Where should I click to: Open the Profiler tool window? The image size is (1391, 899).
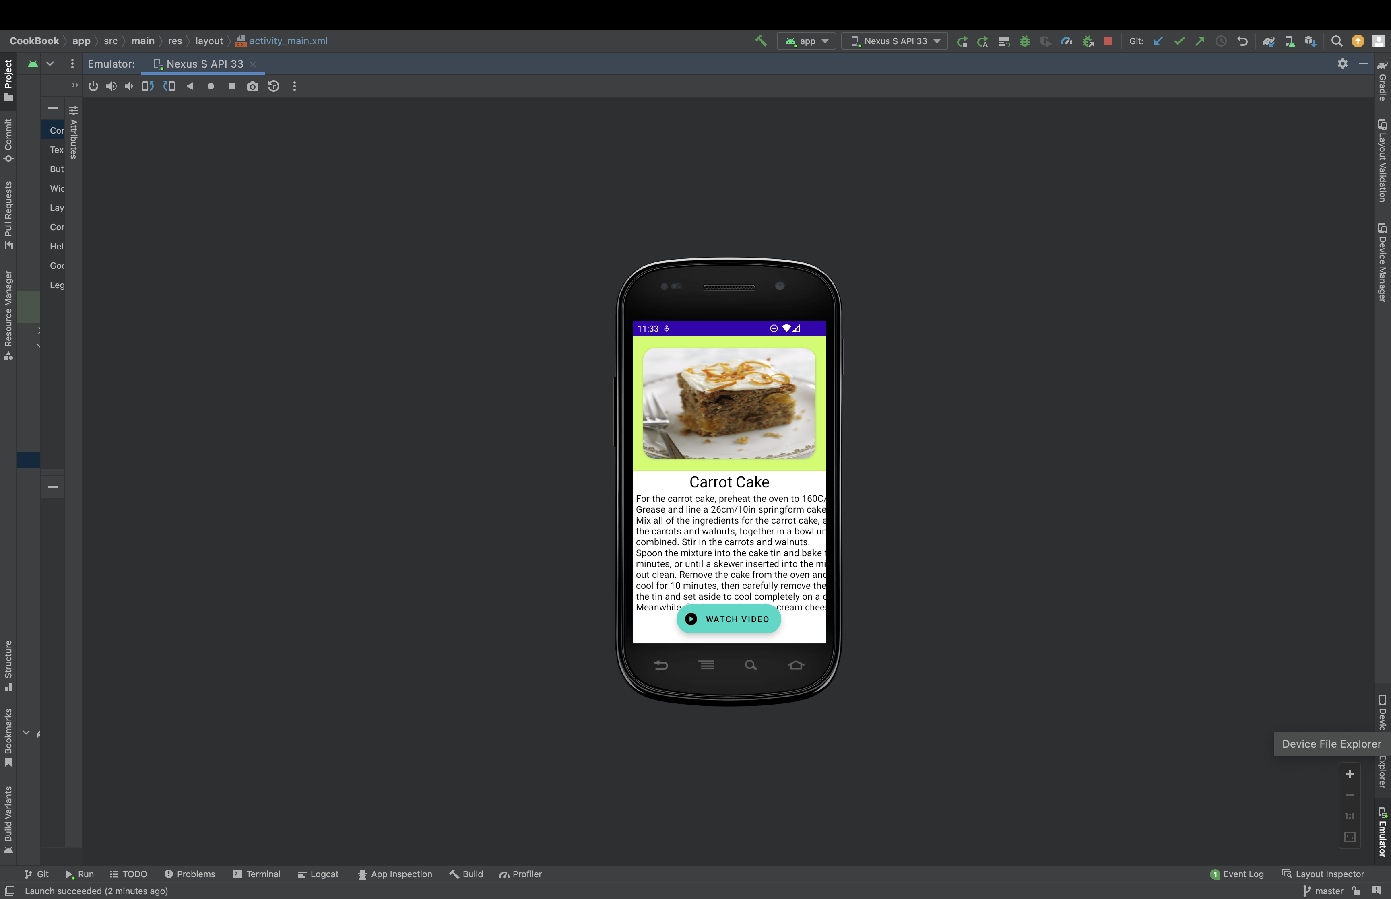tap(521, 874)
